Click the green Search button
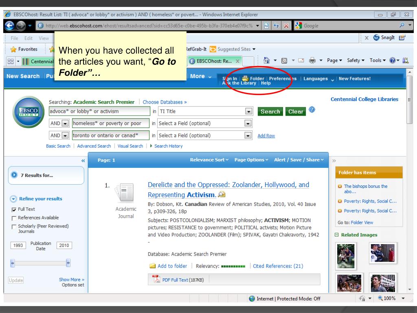417x313 pixels. point(270,112)
